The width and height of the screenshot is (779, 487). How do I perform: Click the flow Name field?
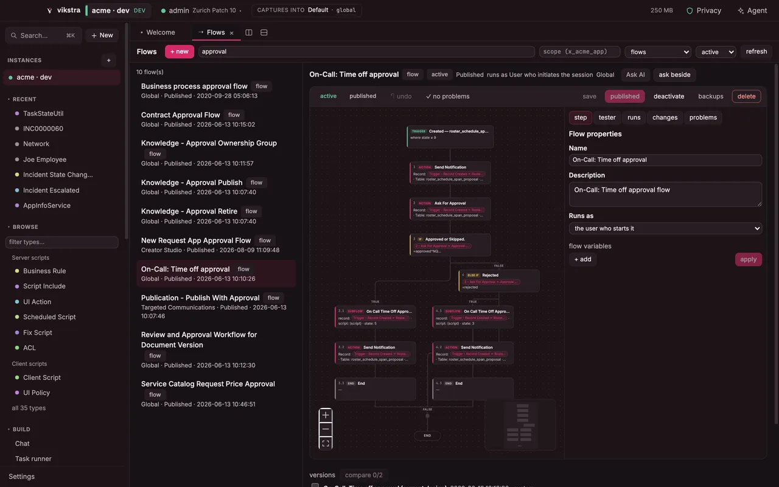point(665,160)
